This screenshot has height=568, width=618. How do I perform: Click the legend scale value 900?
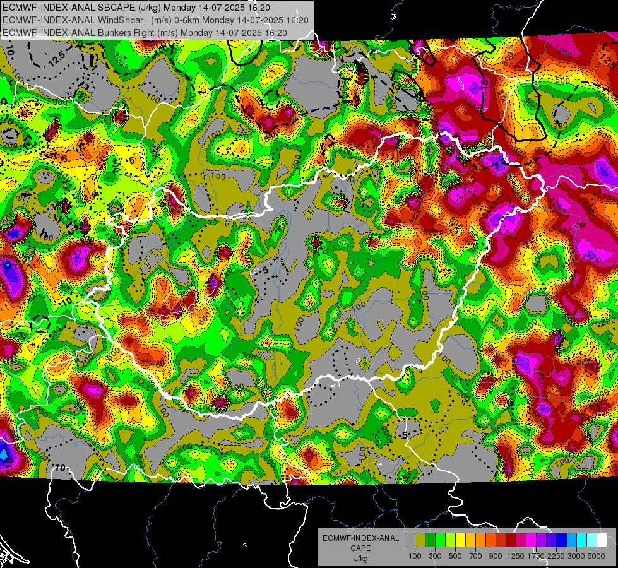click(496, 556)
